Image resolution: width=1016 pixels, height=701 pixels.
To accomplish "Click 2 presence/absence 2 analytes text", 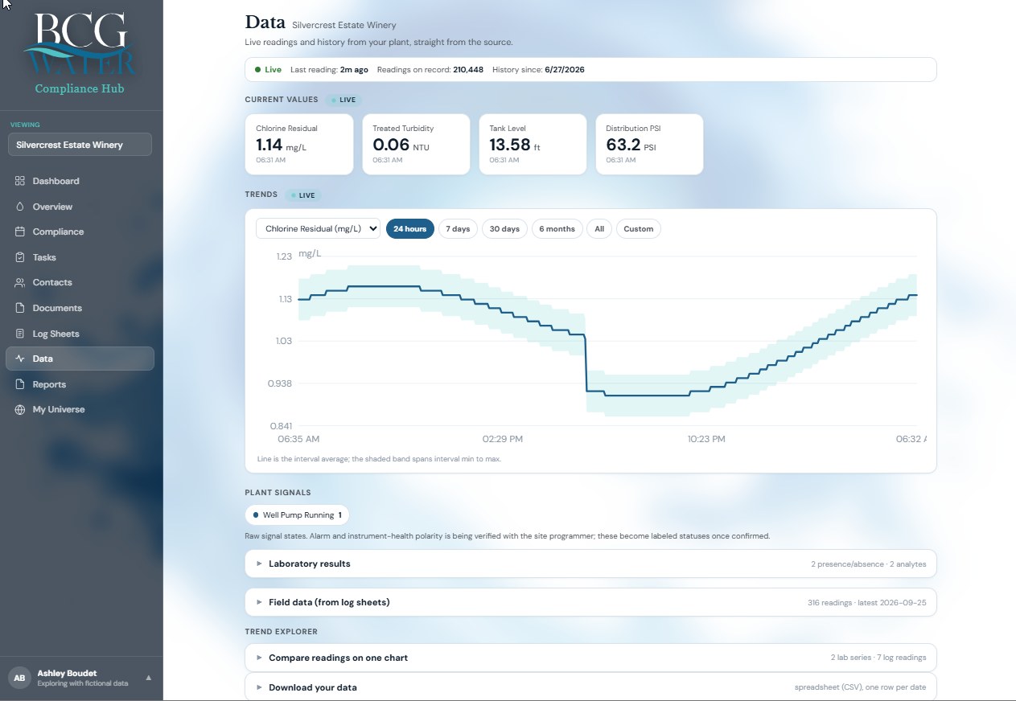I will pos(868,564).
